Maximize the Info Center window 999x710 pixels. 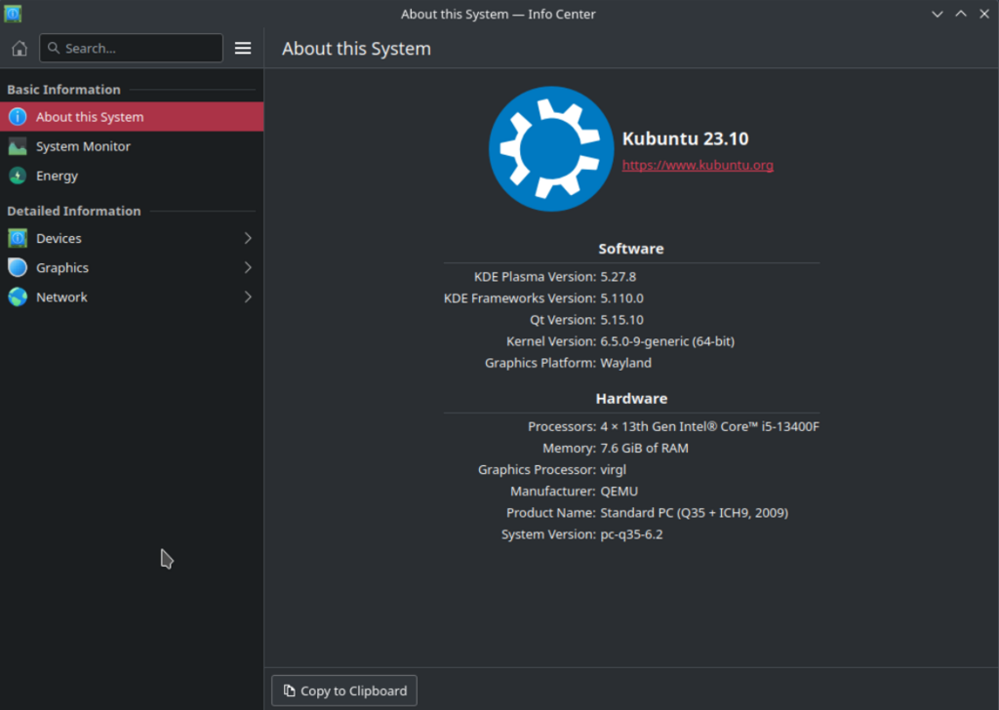[960, 14]
